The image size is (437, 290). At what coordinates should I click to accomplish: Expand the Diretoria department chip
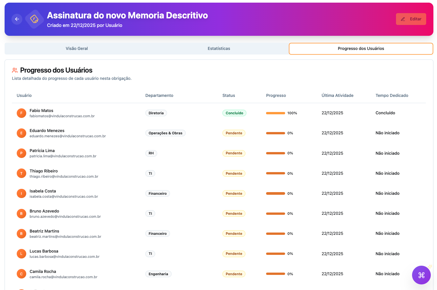[156, 113]
